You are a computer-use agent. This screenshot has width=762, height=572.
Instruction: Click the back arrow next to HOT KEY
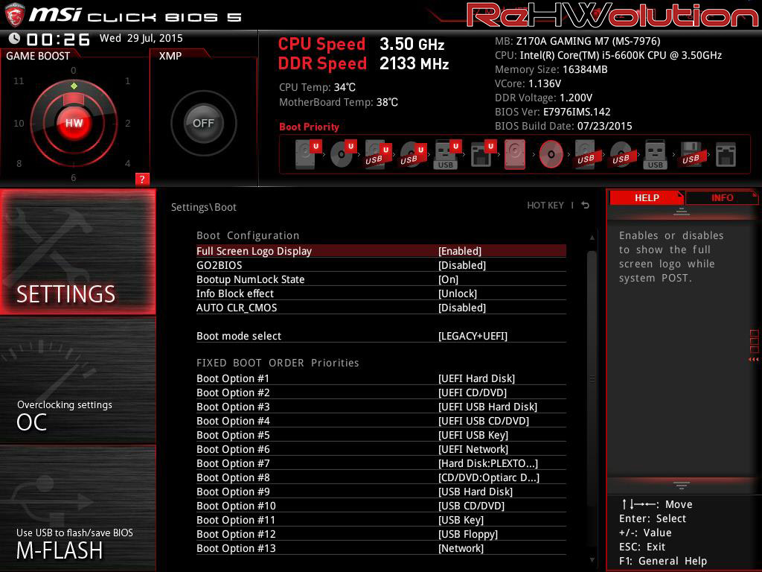(x=586, y=206)
